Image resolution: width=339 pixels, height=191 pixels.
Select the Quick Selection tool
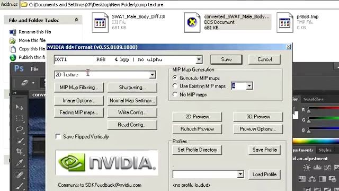click(x=20, y=141)
